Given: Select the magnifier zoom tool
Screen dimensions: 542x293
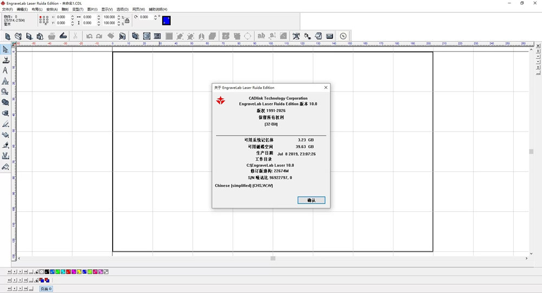Looking at the screenshot, I should pos(5,92).
